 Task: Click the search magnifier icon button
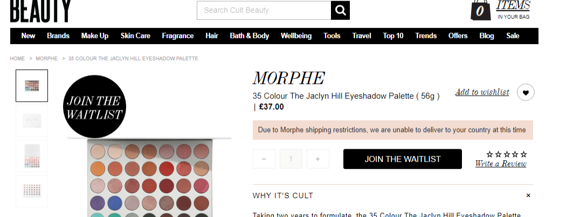point(340,10)
